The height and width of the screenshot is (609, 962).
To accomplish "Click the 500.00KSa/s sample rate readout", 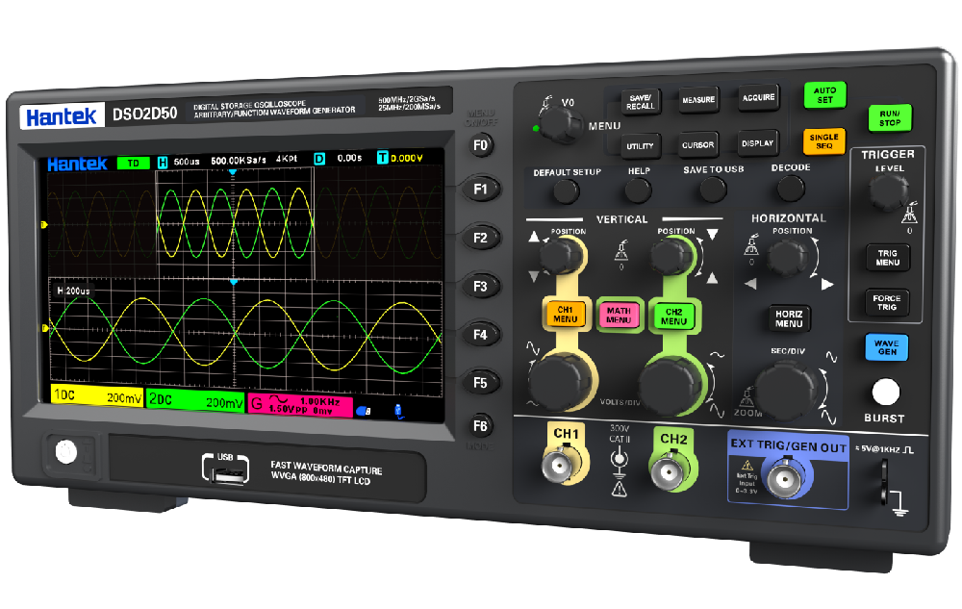I will tap(238, 161).
